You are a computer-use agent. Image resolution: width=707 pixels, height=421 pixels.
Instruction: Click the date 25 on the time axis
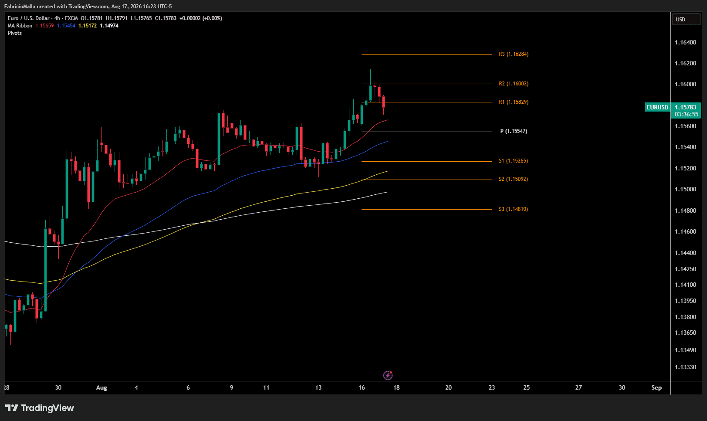click(x=527, y=387)
